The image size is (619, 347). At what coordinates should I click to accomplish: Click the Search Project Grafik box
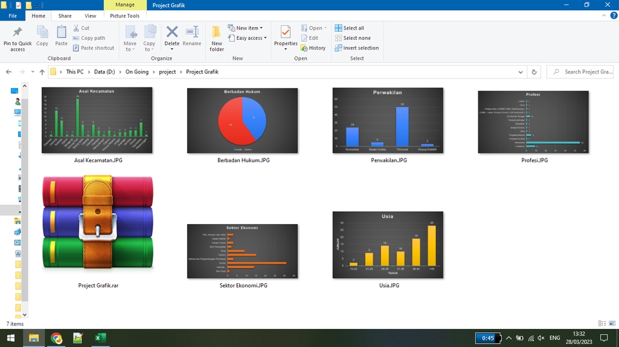click(580, 71)
